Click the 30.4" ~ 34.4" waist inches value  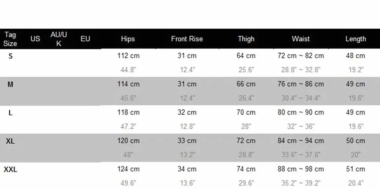301,98
